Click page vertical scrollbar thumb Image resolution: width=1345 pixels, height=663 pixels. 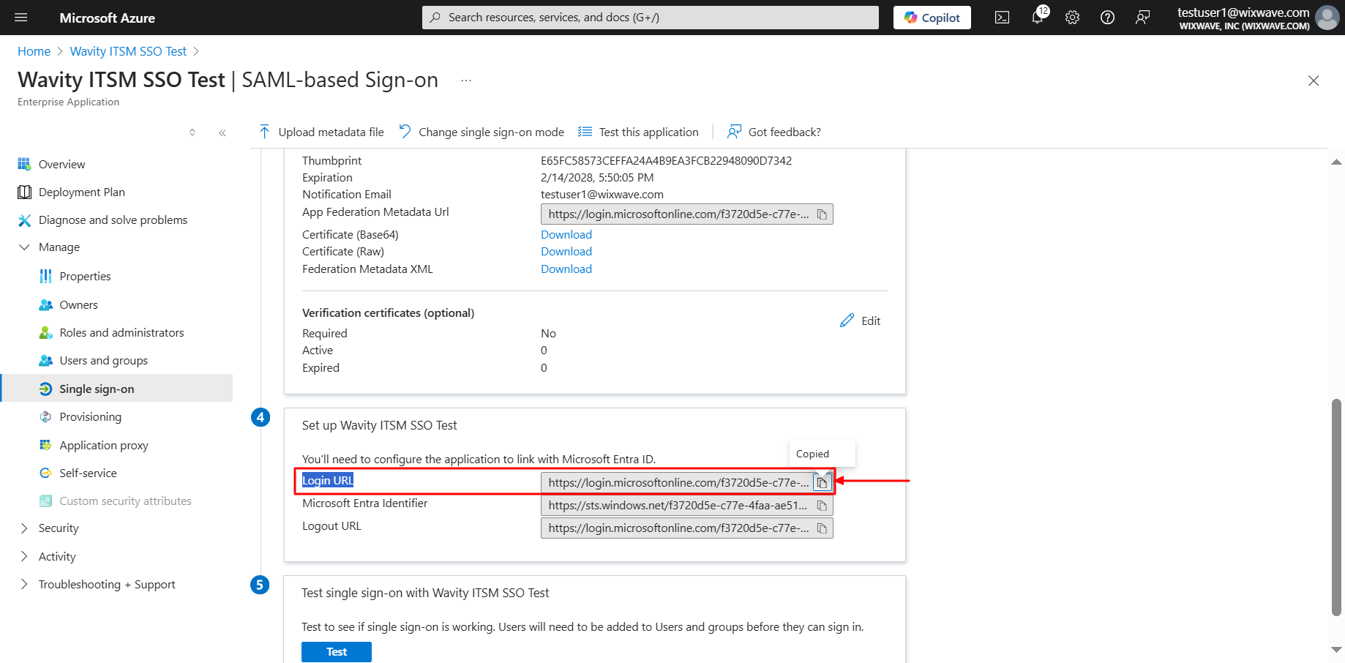coord(1336,507)
